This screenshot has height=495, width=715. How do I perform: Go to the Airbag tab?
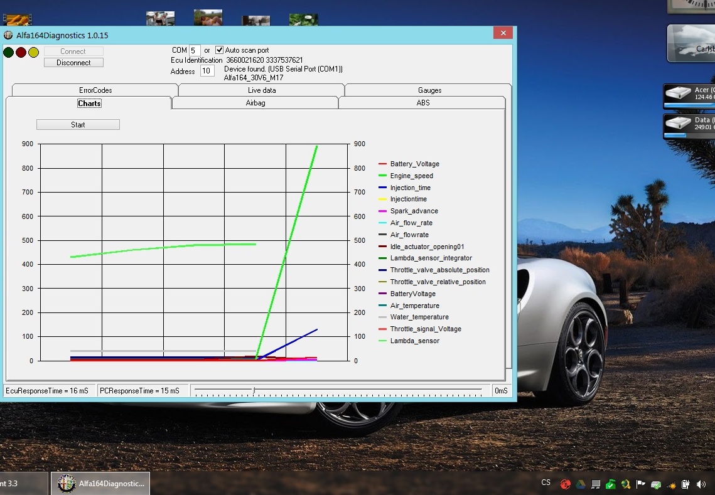pyautogui.click(x=255, y=103)
